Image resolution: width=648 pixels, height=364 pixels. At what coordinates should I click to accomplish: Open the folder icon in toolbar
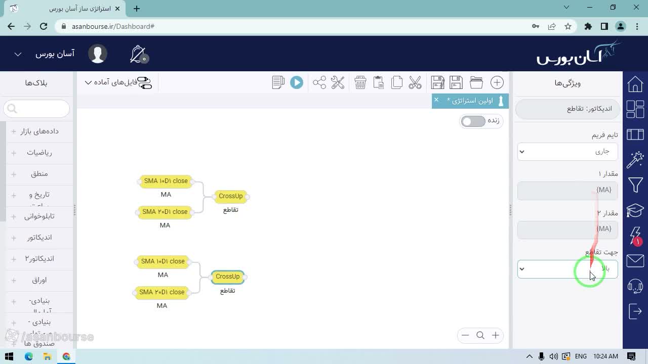pos(476,82)
